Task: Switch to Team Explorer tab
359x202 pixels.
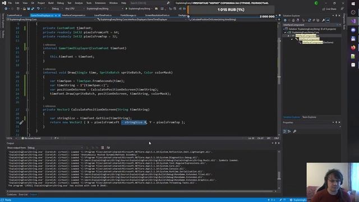Action: point(309,117)
